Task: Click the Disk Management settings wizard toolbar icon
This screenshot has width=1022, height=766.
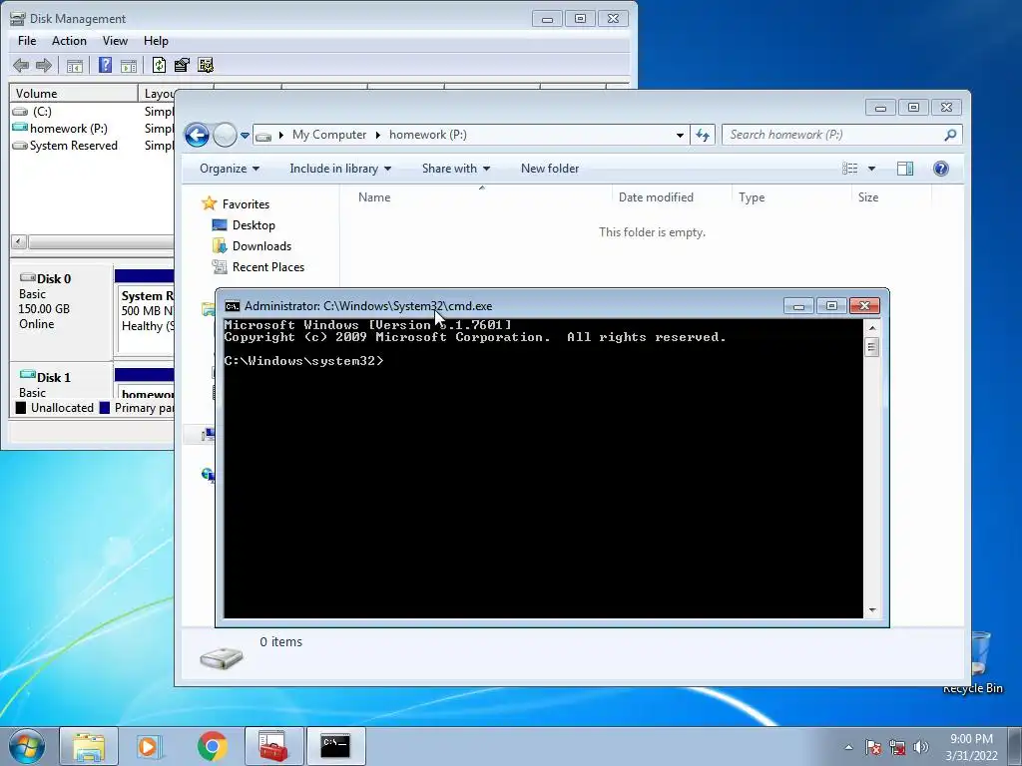Action: (206, 65)
